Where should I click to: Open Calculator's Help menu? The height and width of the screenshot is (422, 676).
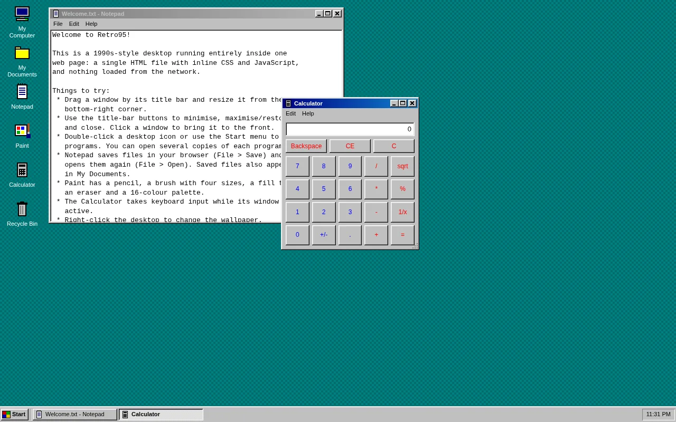[308, 113]
